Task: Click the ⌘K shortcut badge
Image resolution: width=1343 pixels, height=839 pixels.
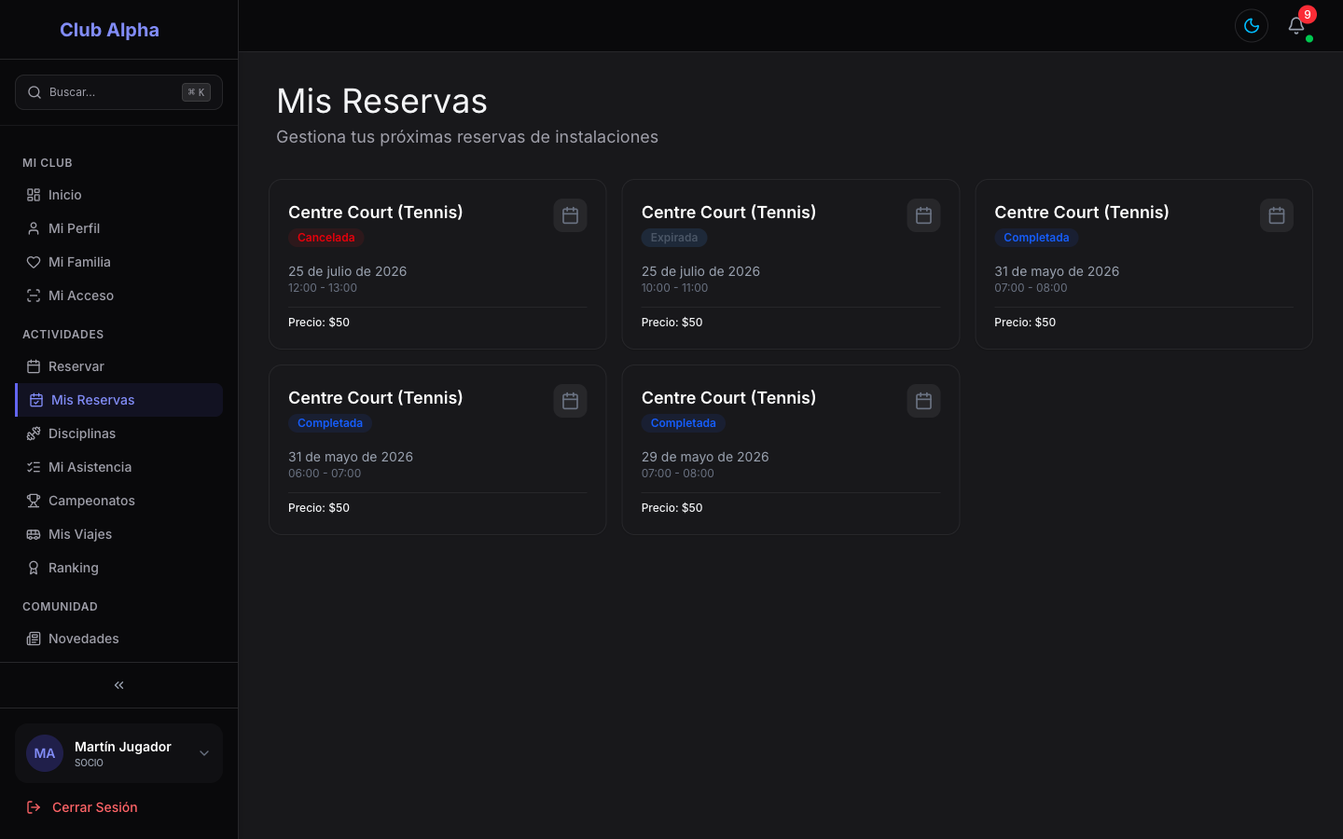Action: (x=196, y=92)
